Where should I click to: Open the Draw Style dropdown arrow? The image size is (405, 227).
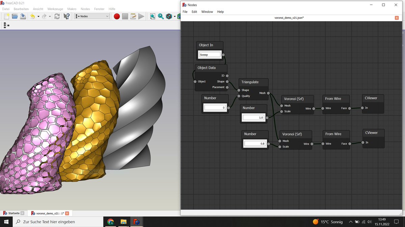[x=174, y=16]
